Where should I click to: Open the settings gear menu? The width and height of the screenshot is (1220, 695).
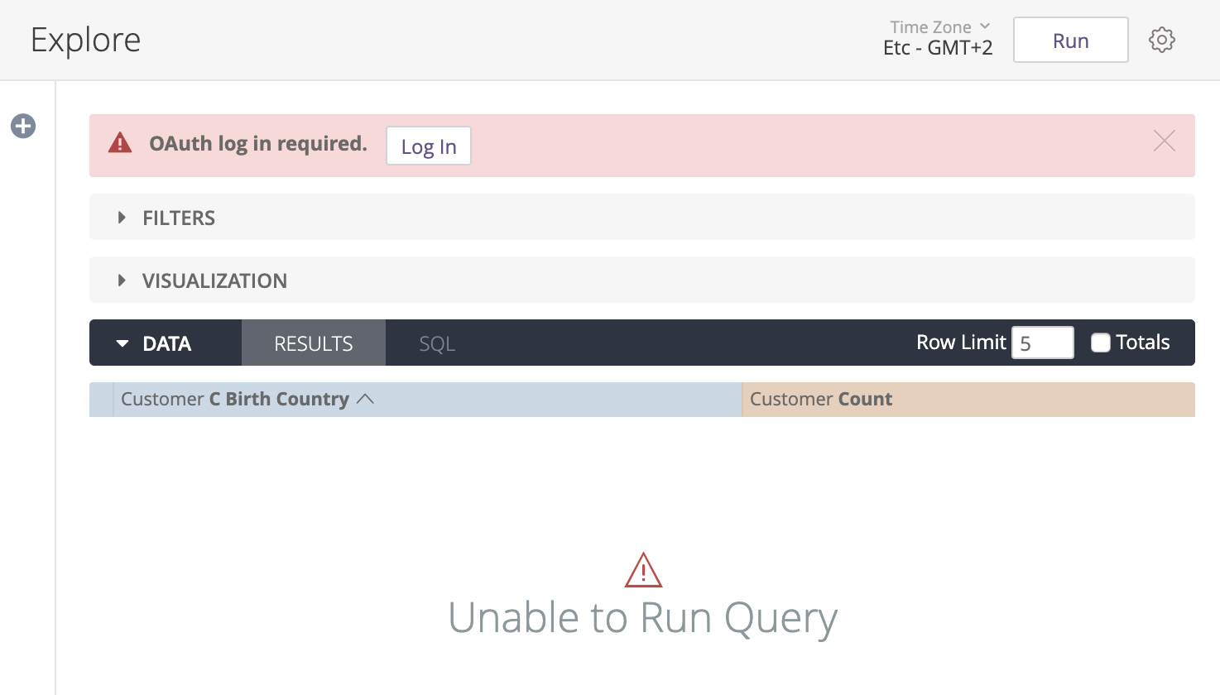click(1161, 39)
